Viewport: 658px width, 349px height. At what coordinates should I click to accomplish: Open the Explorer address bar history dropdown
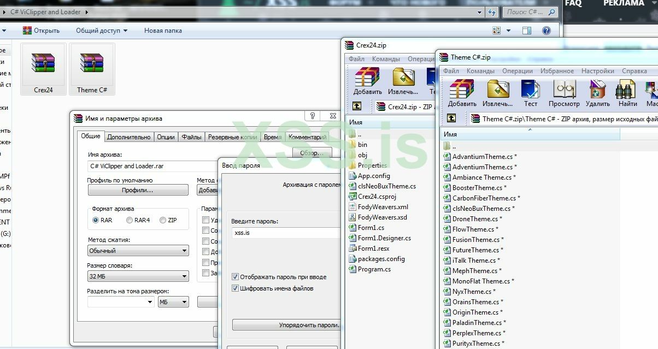479,12
